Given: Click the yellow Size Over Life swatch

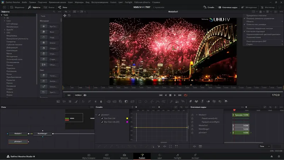Looking at the screenshot, I should [127, 118].
